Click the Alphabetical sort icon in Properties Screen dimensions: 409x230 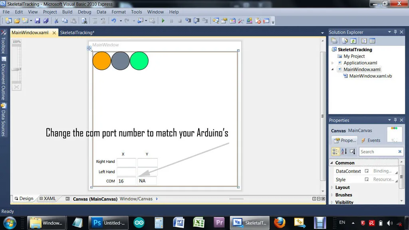[344, 152]
